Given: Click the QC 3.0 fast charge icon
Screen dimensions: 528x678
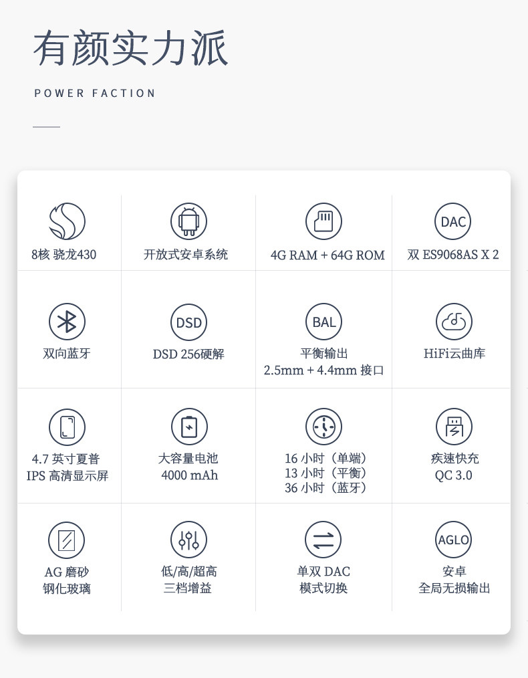Looking at the screenshot, I should [454, 427].
